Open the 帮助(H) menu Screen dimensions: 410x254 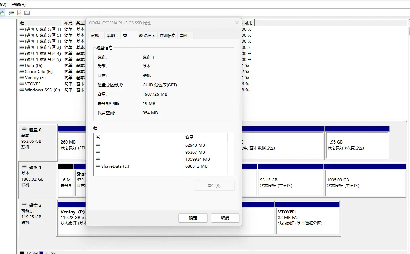point(19,5)
